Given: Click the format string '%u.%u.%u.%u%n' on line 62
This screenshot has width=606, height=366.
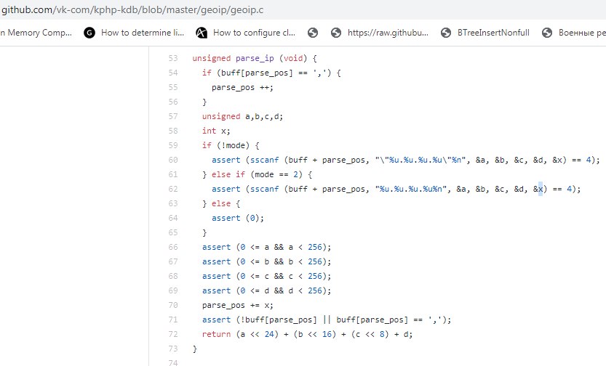Looking at the screenshot, I should (411, 189).
